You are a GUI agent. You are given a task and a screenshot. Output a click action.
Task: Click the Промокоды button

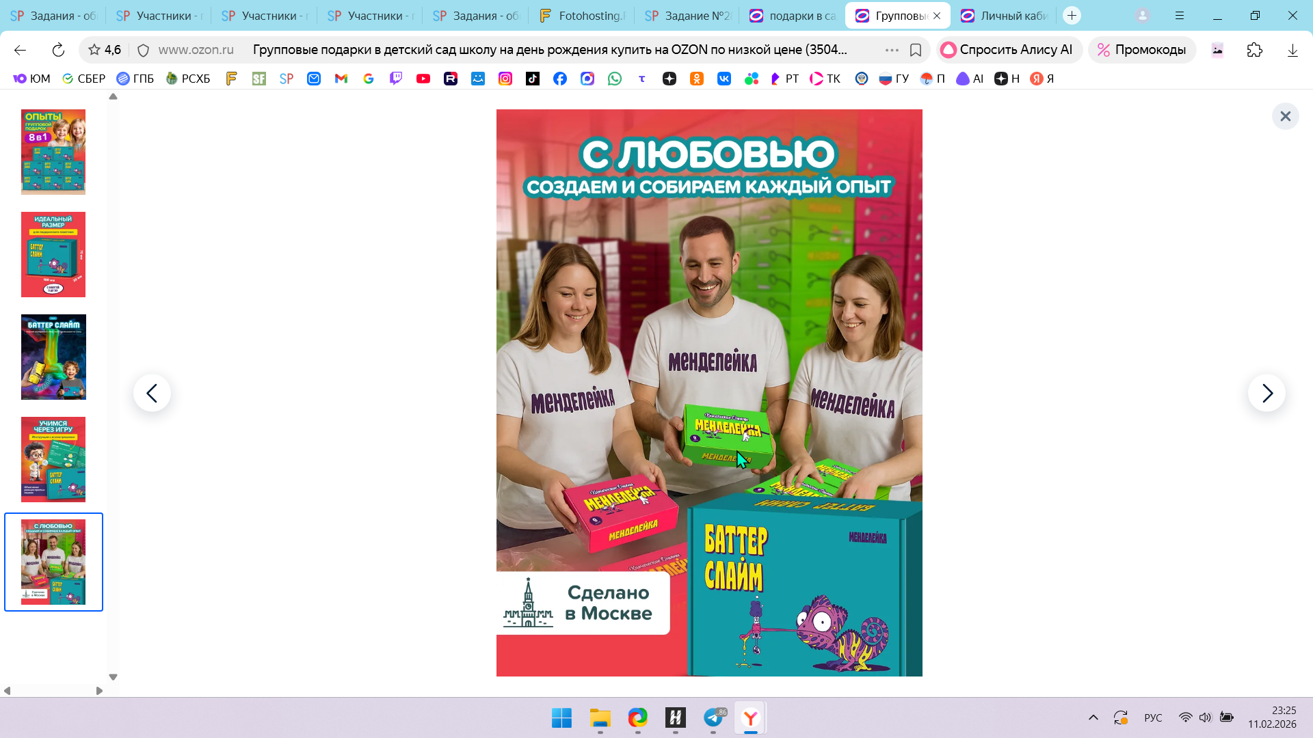tap(1141, 50)
